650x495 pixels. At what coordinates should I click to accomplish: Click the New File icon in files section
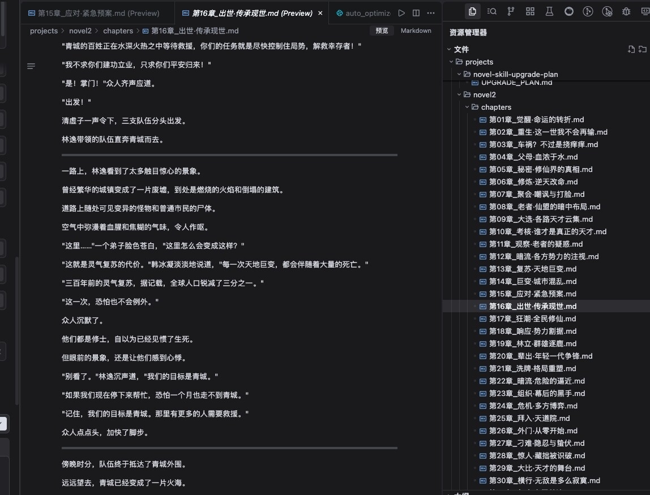(631, 49)
